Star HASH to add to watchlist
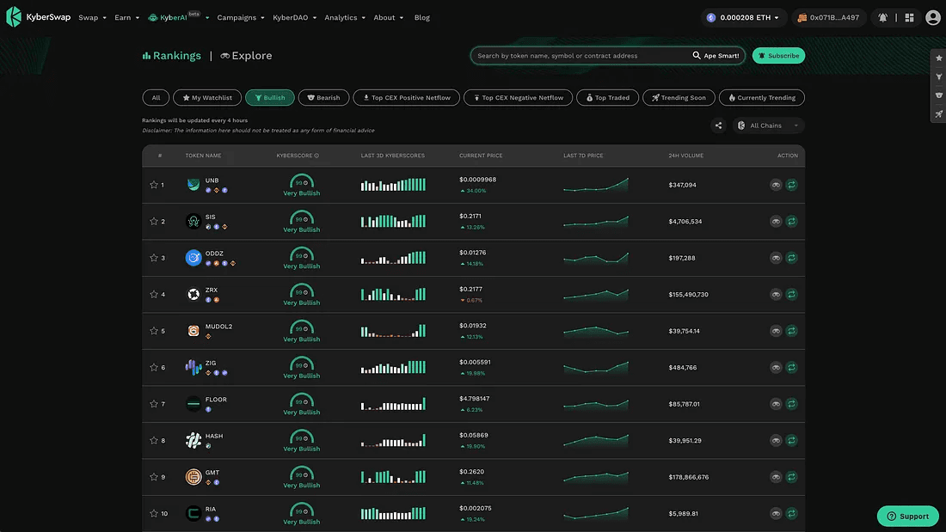The height and width of the screenshot is (532, 946). coord(154,440)
